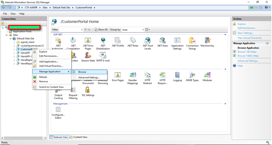
Task: Open Machine Key feature
Action: pyautogui.click(x=207, y=42)
